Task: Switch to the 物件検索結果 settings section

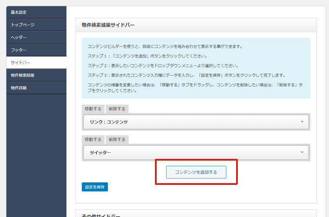Action: [23, 75]
